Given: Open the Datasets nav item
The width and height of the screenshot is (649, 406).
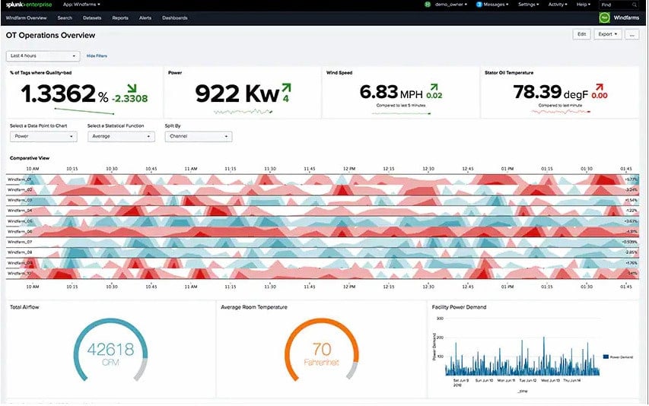Looking at the screenshot, I should coord(92,18).
